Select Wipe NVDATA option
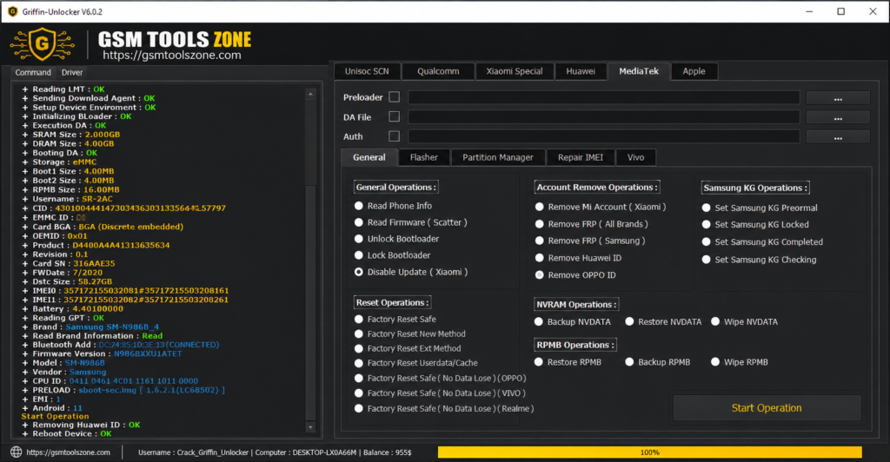 715,321
